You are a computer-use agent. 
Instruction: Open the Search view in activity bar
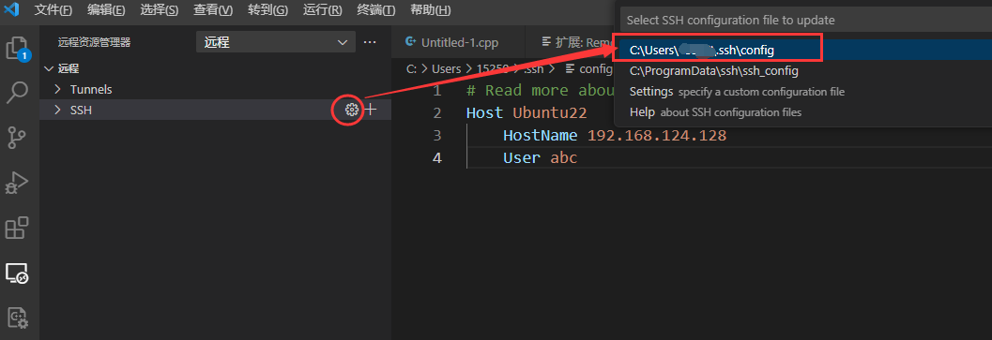(18, 93)
